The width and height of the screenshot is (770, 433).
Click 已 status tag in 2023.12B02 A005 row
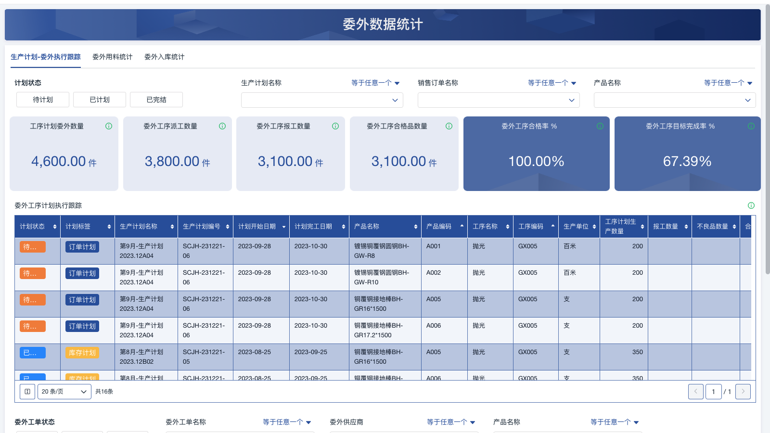[x=33, y=353]
